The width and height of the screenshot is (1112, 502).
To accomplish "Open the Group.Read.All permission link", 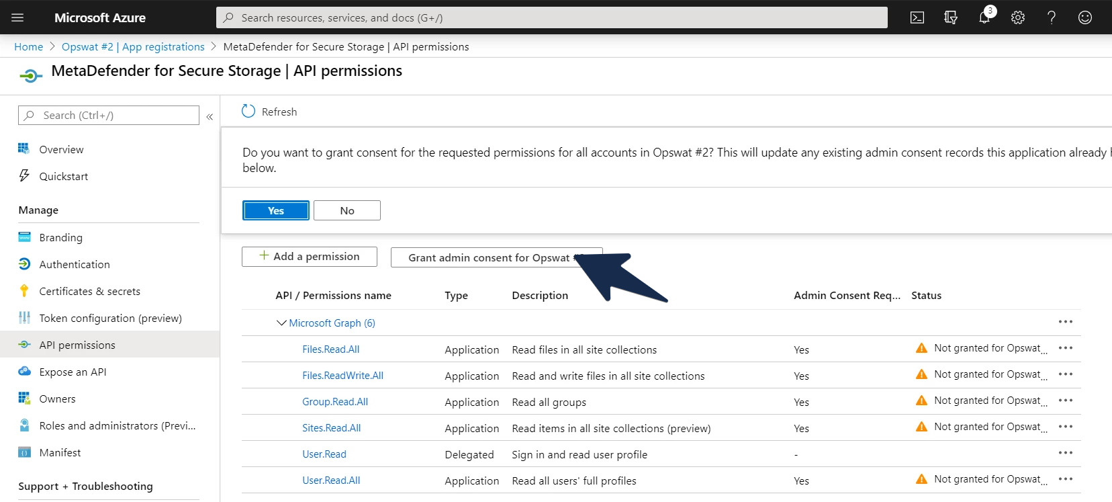I will pos(335,402).
